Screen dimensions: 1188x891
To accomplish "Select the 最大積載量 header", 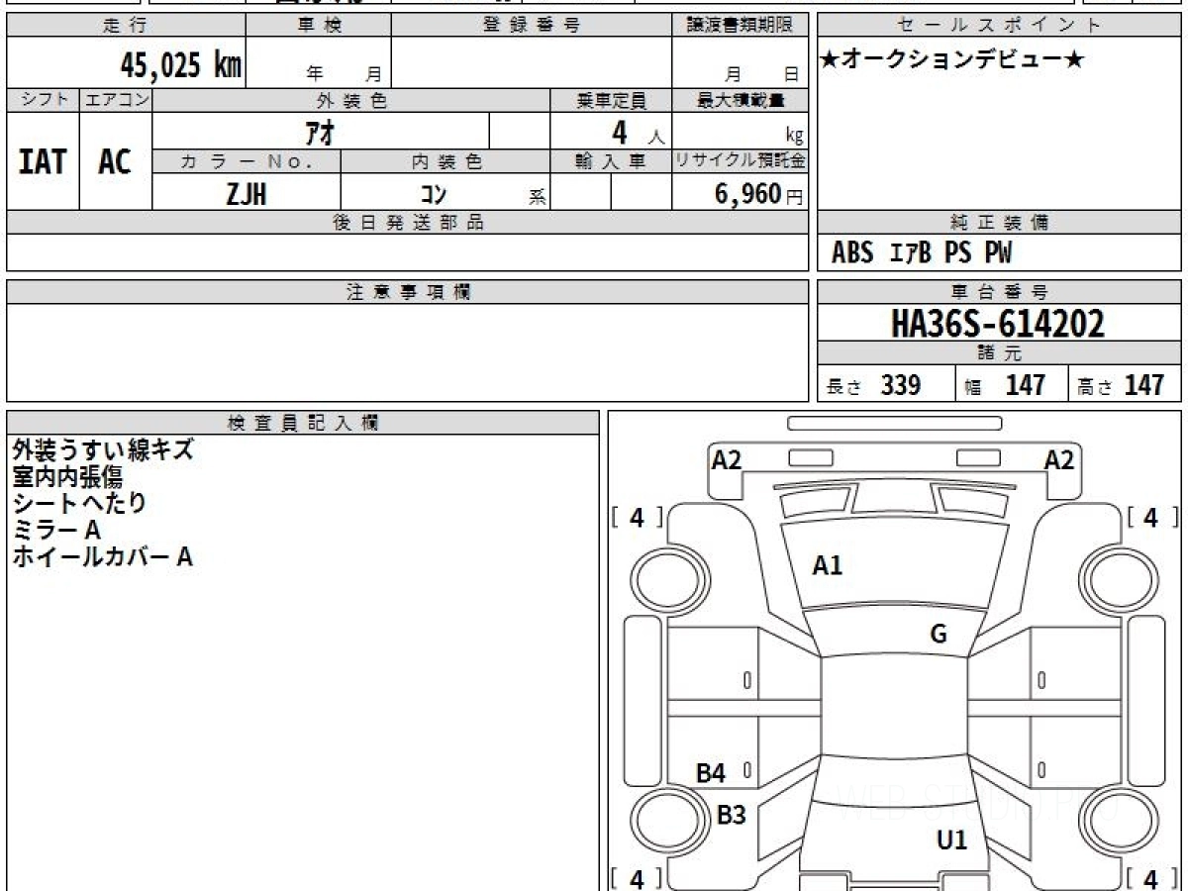I will click(x=740, y=100).
